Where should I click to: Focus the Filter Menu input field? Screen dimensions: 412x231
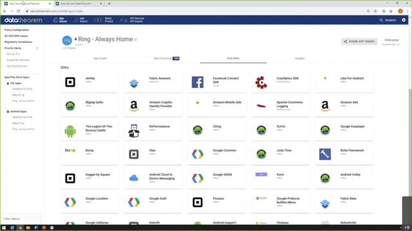[x=21, y=219]
